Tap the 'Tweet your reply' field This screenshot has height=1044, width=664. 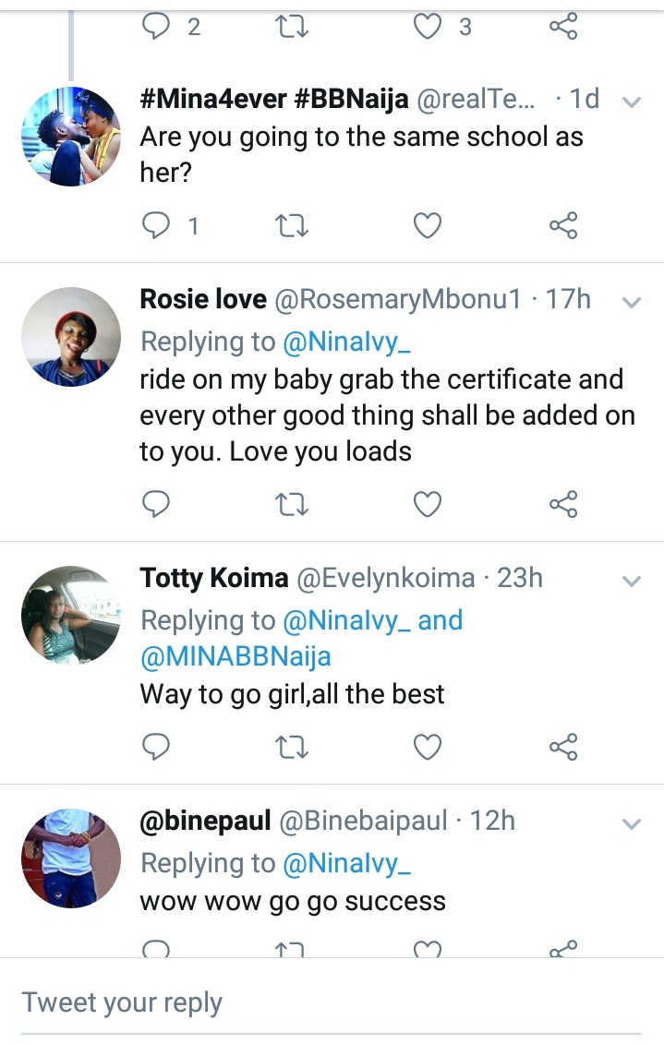331,1002
